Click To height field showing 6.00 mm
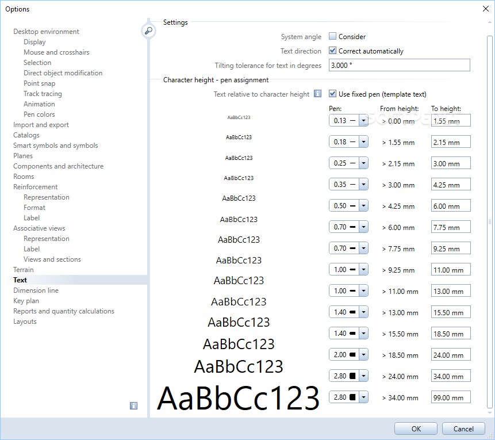495x440 pixels. tap(451, 206)
